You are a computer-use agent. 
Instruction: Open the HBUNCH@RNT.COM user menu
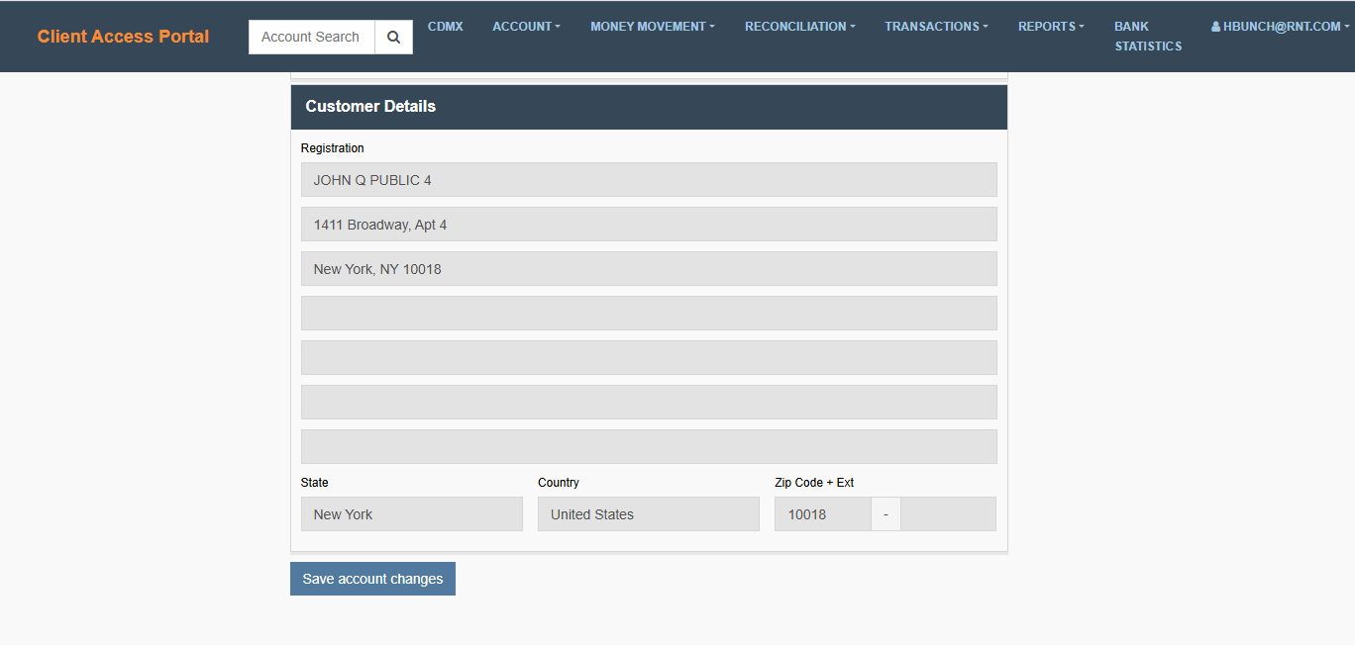(1280, 27)
